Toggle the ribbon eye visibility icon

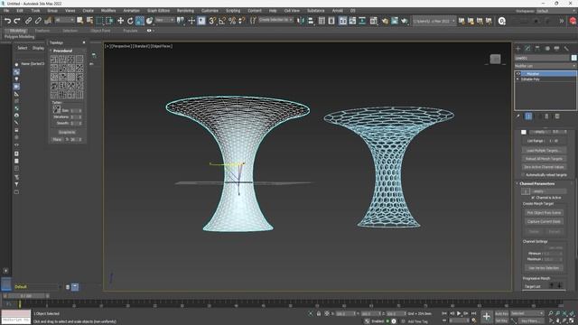click(149, 31)
